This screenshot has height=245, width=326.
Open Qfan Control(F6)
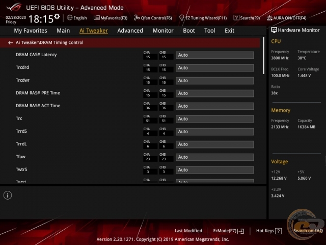click(153, 18)
